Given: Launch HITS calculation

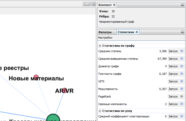Looking at the screenshot, I should pyautogui.click(x=173, y=81).
